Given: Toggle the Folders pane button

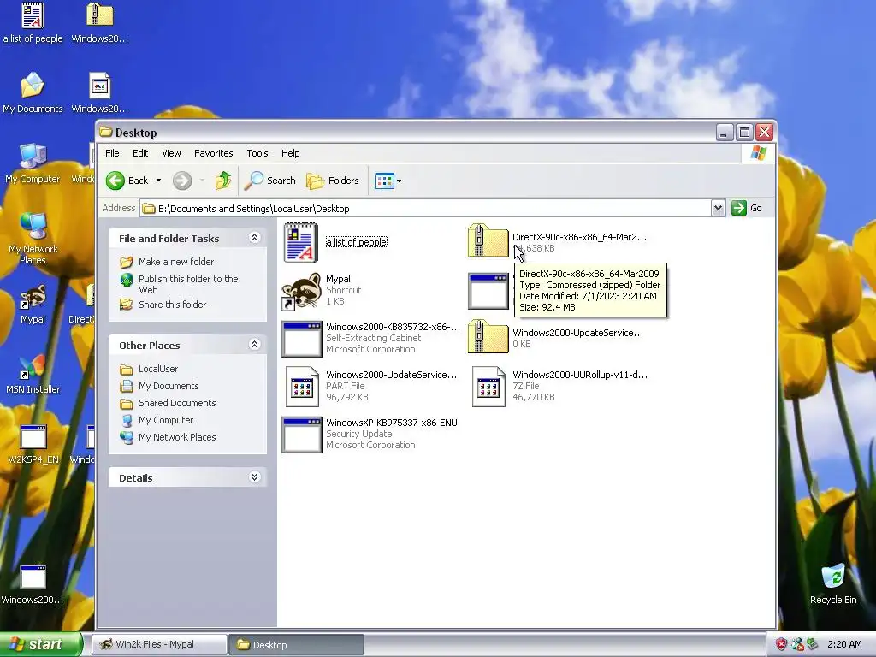Looking at the screenshot, I should [x=333, y=181].
